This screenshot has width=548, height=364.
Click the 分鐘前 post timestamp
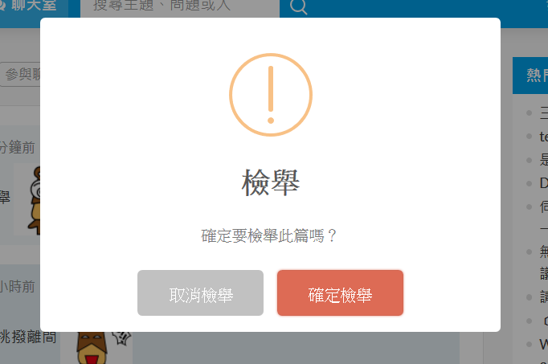point(17,147)
